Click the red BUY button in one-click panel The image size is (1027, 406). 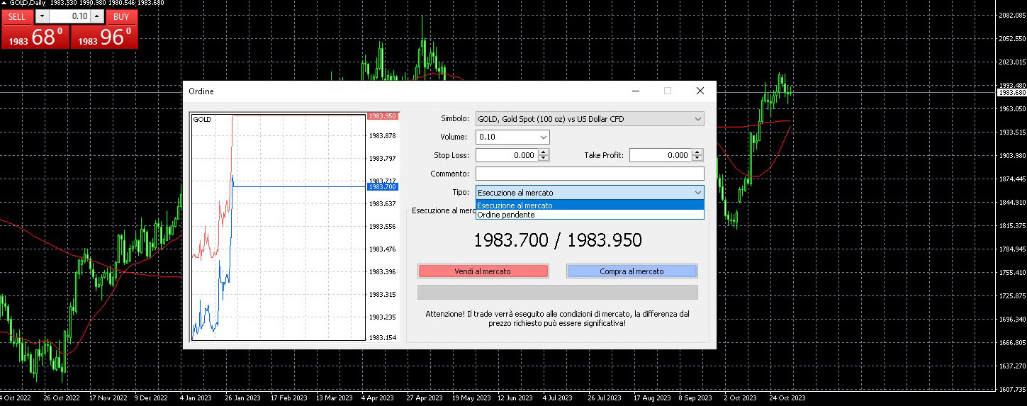121,16
